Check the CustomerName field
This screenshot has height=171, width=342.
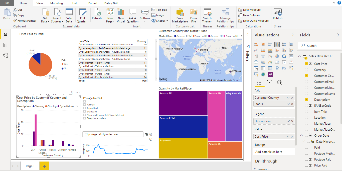point(306,94)
